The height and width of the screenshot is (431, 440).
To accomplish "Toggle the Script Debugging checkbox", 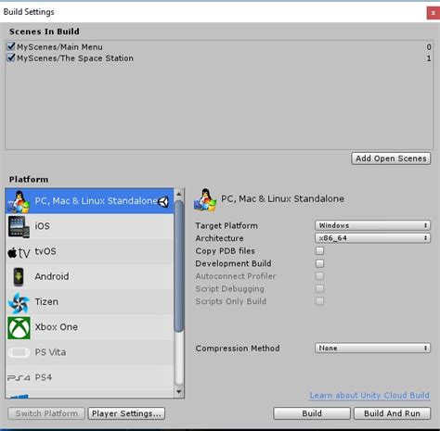I will pyautogui.click(x=319, y=288).
